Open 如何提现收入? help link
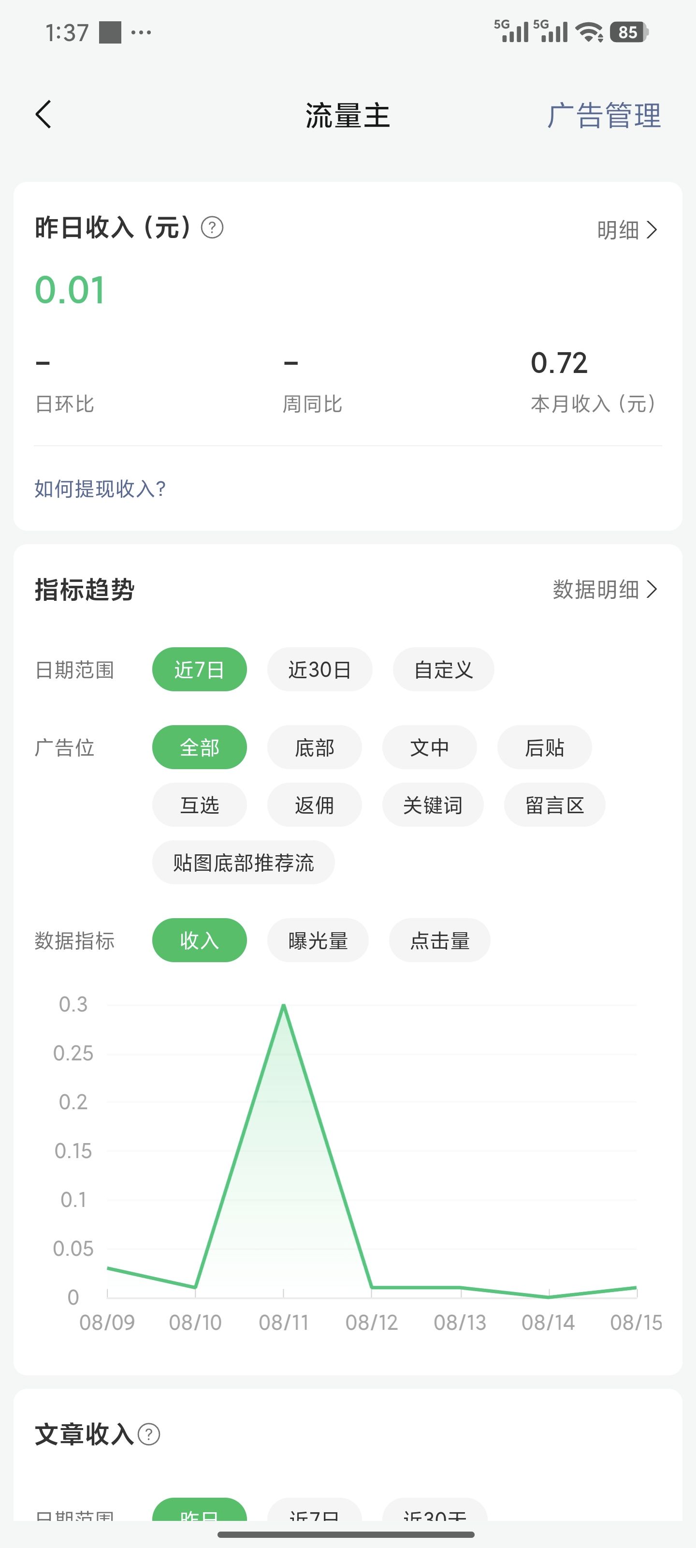Image resolution: width=696 pixels, height=1548 pixels. (100, 489)
